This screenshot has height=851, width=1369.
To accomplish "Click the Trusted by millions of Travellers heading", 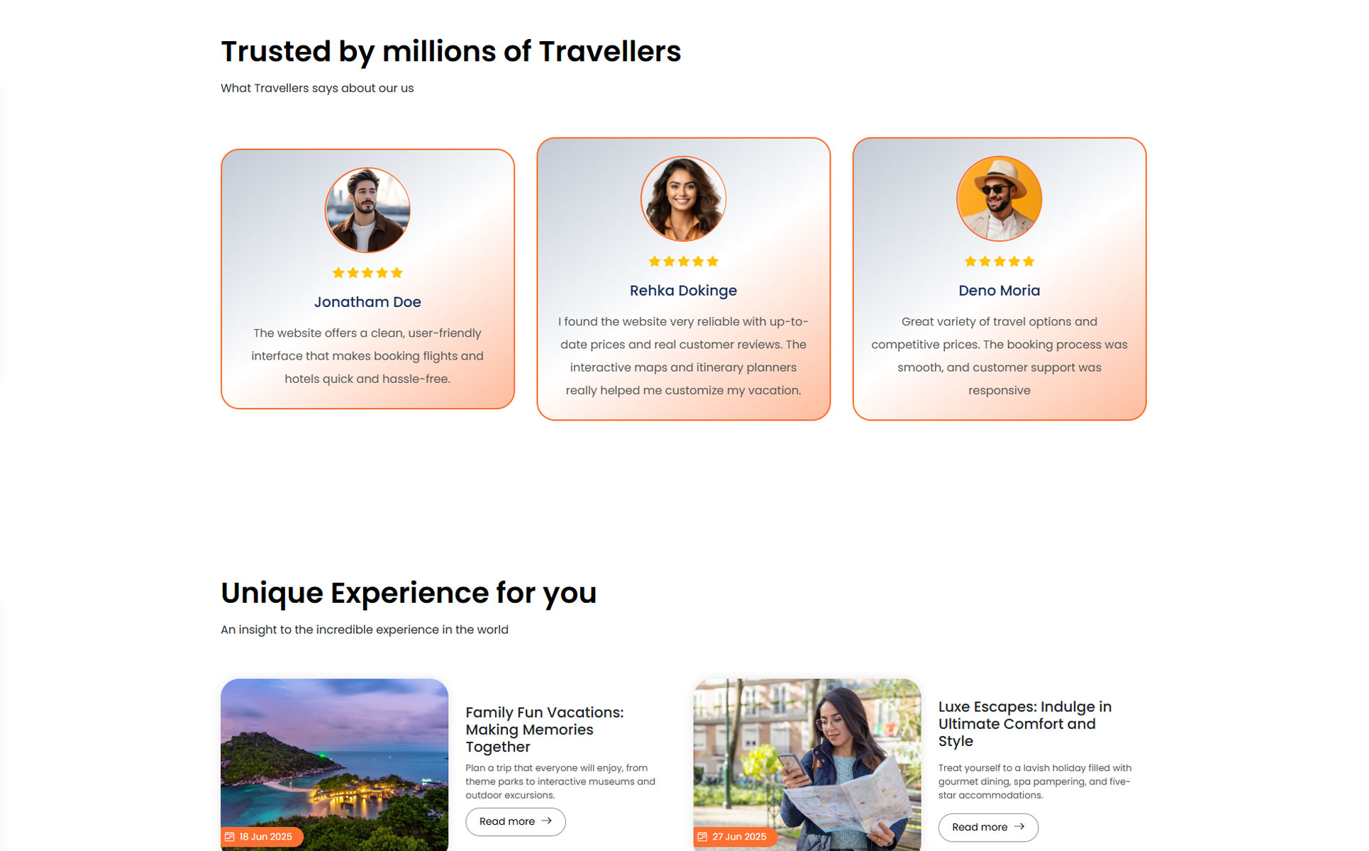I will coord(450,52).
